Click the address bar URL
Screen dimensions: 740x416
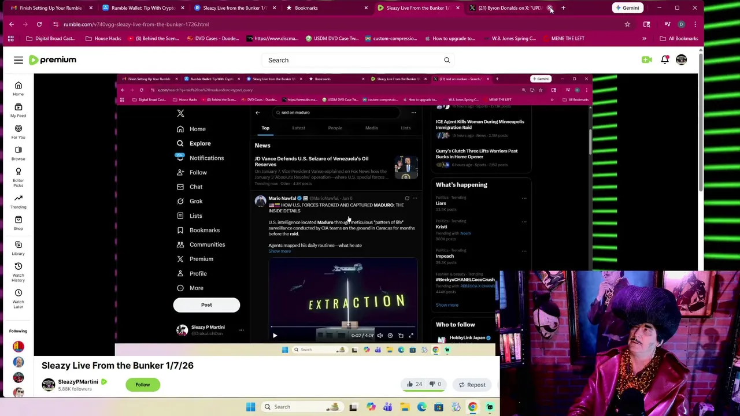tap(136, 24)
